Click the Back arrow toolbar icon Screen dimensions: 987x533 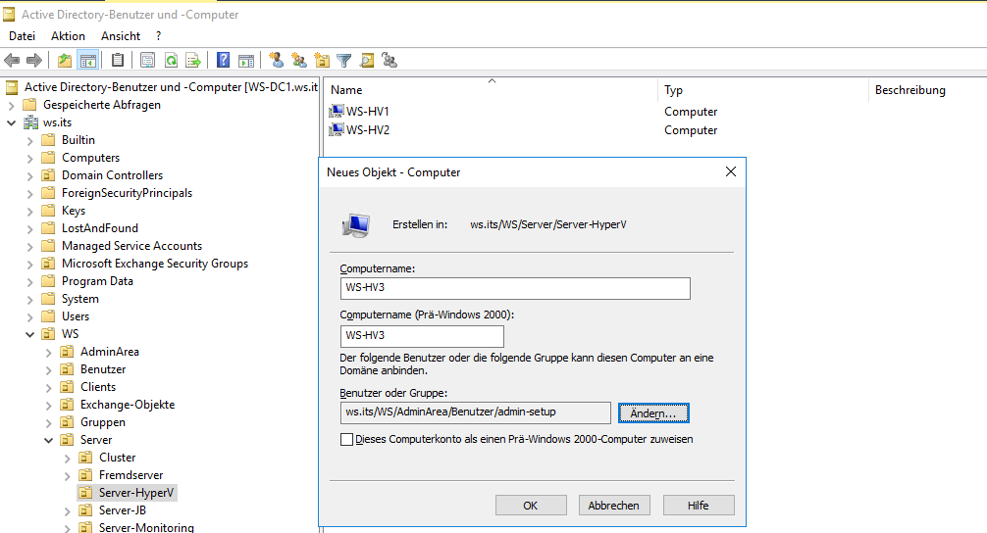point(12,61)
